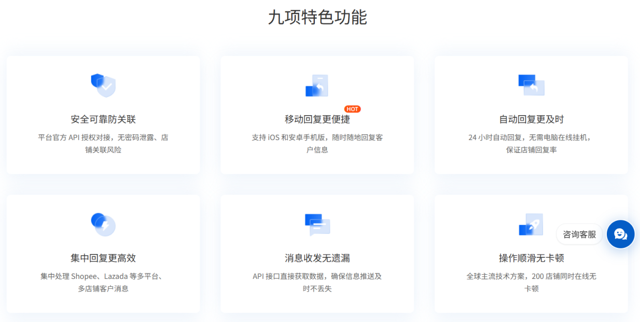Image resolution: width=640 pixels, height=322 pixels.
Task: Click the shield icon for 安全可靠防关联
Action: coord(103,85)
